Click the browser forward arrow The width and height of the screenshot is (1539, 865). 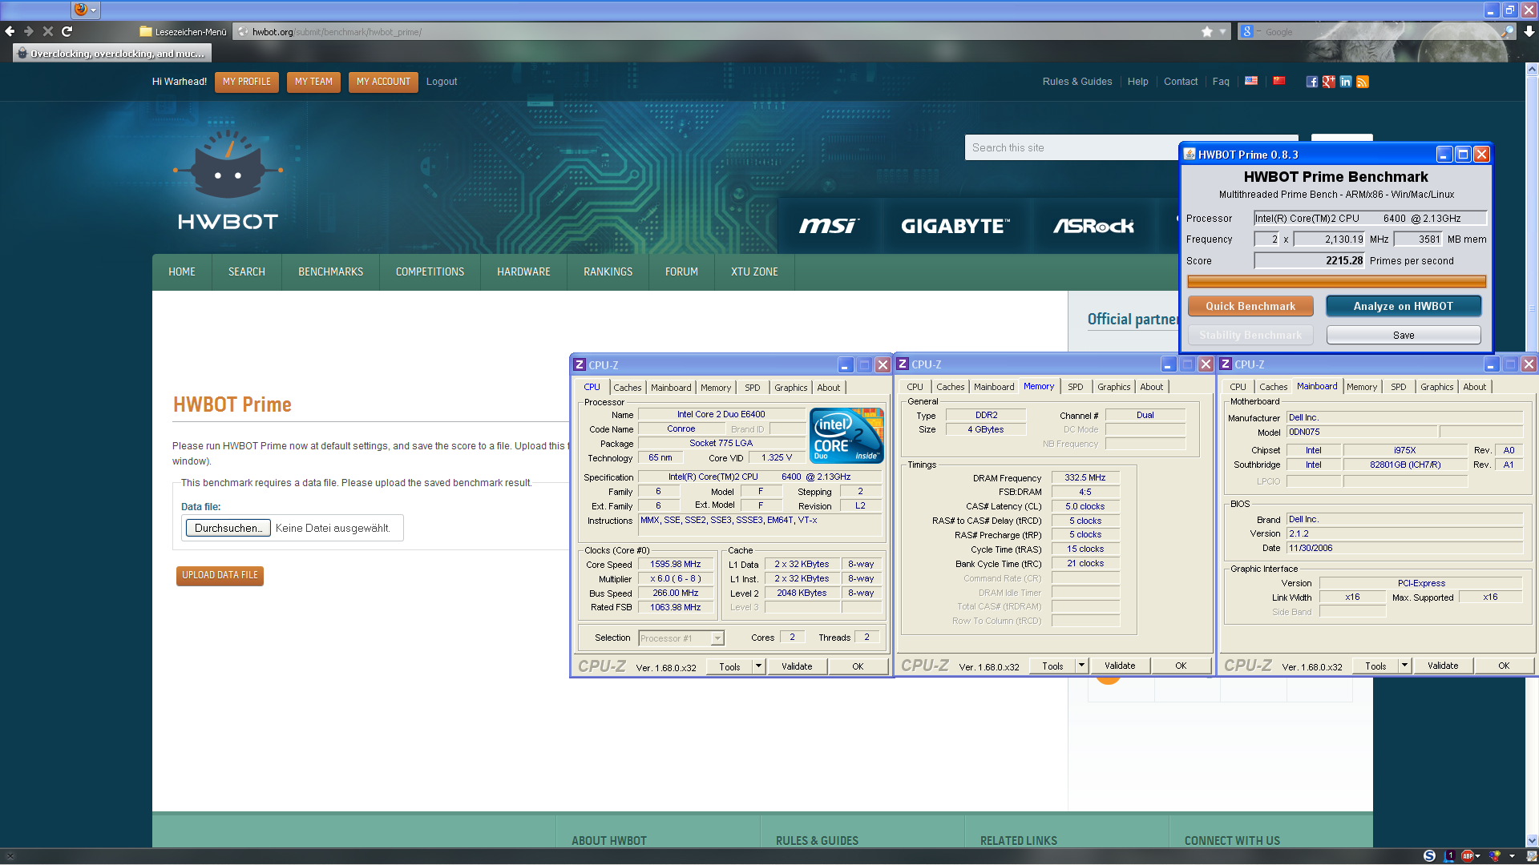29,31
